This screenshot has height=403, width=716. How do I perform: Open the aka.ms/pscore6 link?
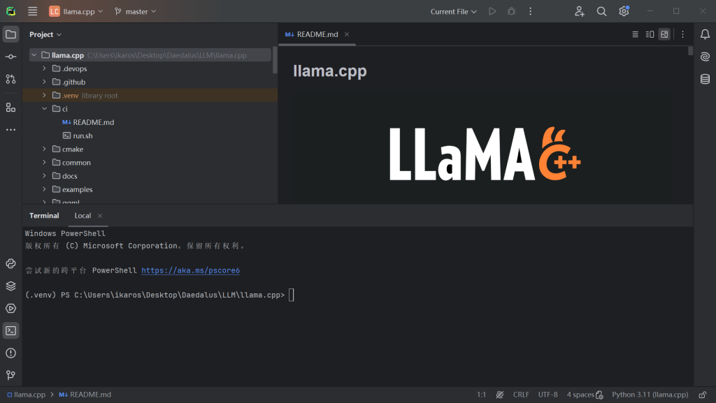point(190,270)
